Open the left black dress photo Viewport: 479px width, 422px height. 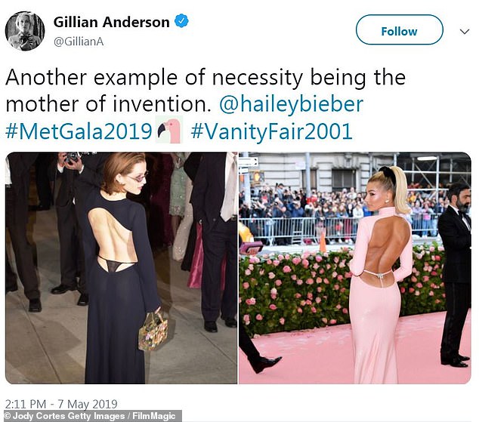pyautogui.click(x=122, y=268)
